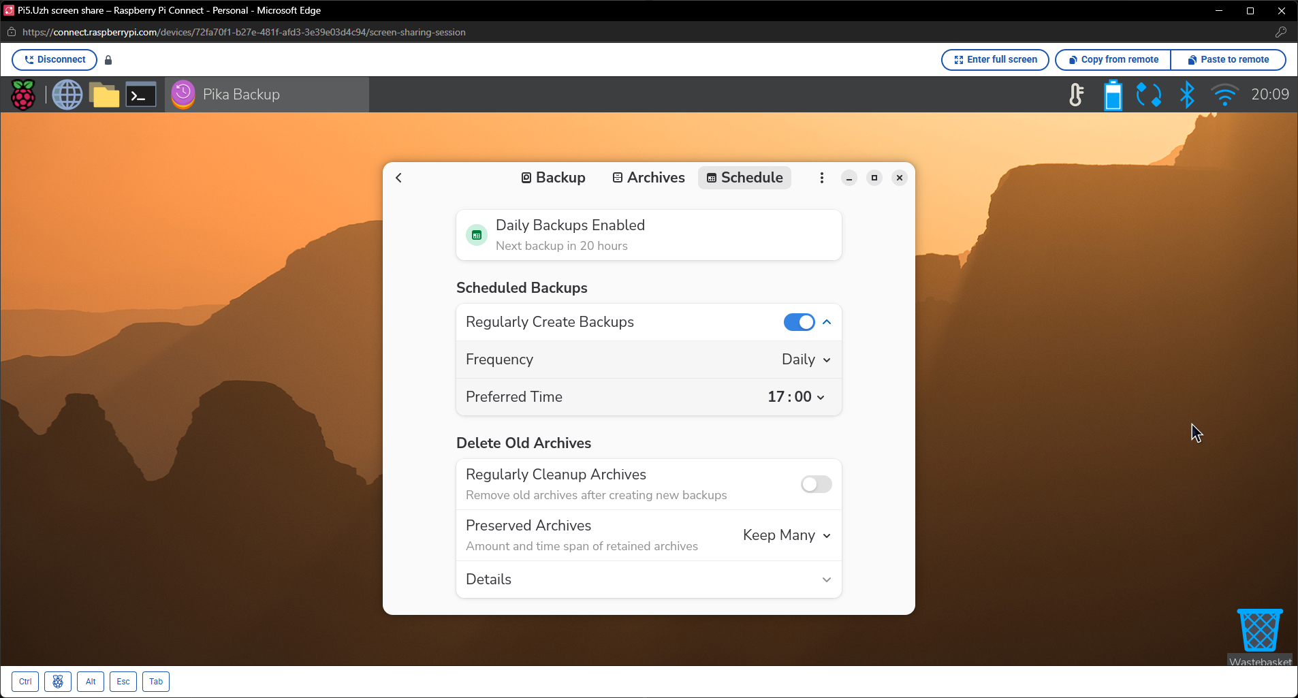Enable Regularly Cleanup Archives switch

817,484
